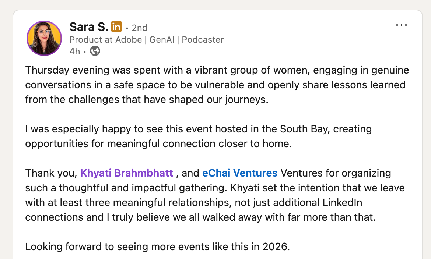Open Khyati Brahmbhatt's mentioned profile
This screenshot has width=431, height=259.
click(126, 173)
